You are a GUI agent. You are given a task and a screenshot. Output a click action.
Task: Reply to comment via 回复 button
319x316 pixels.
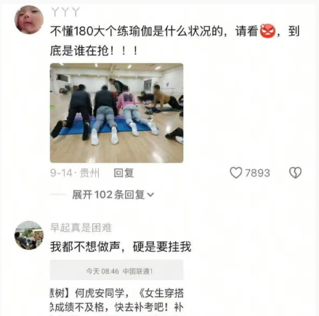click(x=124, y=173)
